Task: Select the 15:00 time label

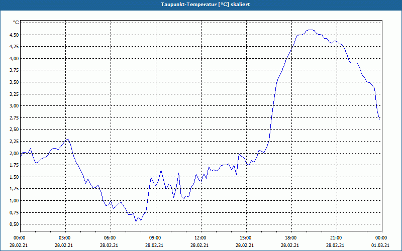Action: [x=245, y=238]
